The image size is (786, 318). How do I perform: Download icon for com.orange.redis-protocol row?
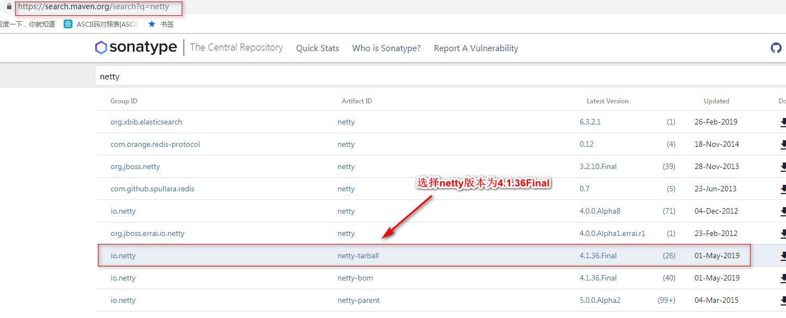coord(783,145)
